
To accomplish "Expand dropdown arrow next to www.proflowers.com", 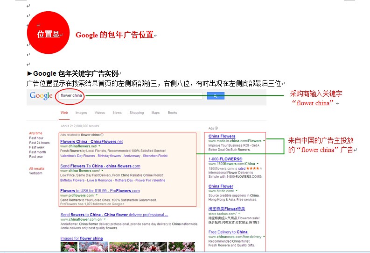I will click(97, 195).
